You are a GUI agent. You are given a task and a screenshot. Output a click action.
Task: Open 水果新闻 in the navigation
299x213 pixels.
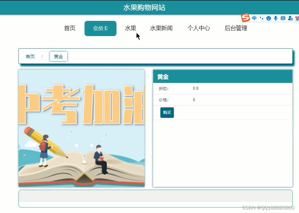tap(161, 28)
